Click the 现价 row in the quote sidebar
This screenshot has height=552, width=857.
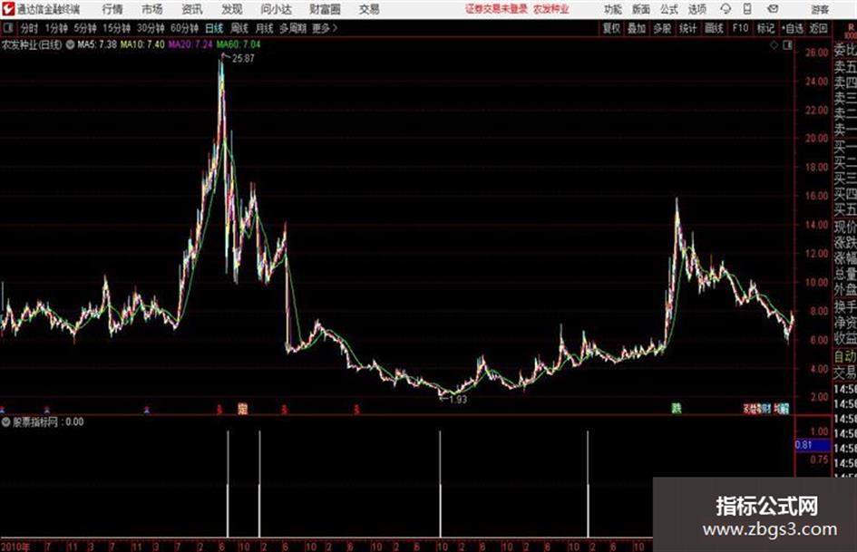click(x=845, y=227)
